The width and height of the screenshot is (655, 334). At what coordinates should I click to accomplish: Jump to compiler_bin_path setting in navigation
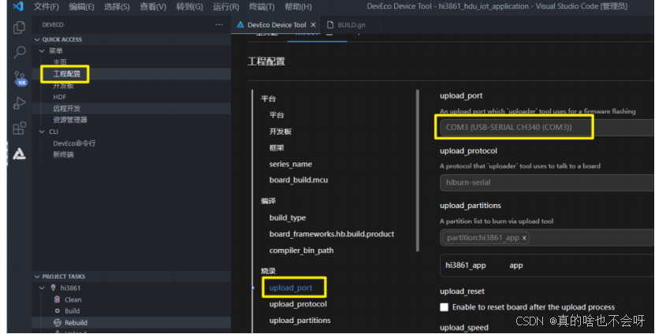(301, 250)
